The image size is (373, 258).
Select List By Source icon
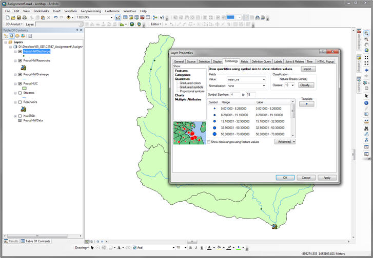(11, 36)
